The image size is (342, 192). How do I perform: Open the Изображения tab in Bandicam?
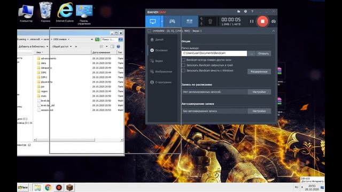(x=161, y=71)
